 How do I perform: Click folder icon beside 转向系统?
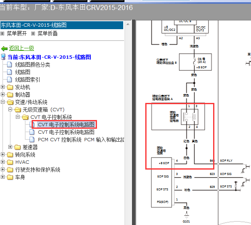pyautogui.click(x=10, y=155)
